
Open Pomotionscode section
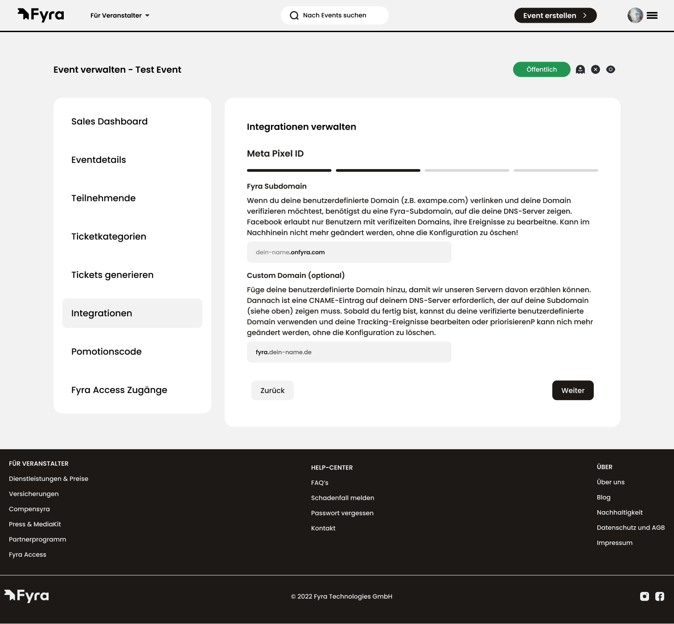click(132, 351)
